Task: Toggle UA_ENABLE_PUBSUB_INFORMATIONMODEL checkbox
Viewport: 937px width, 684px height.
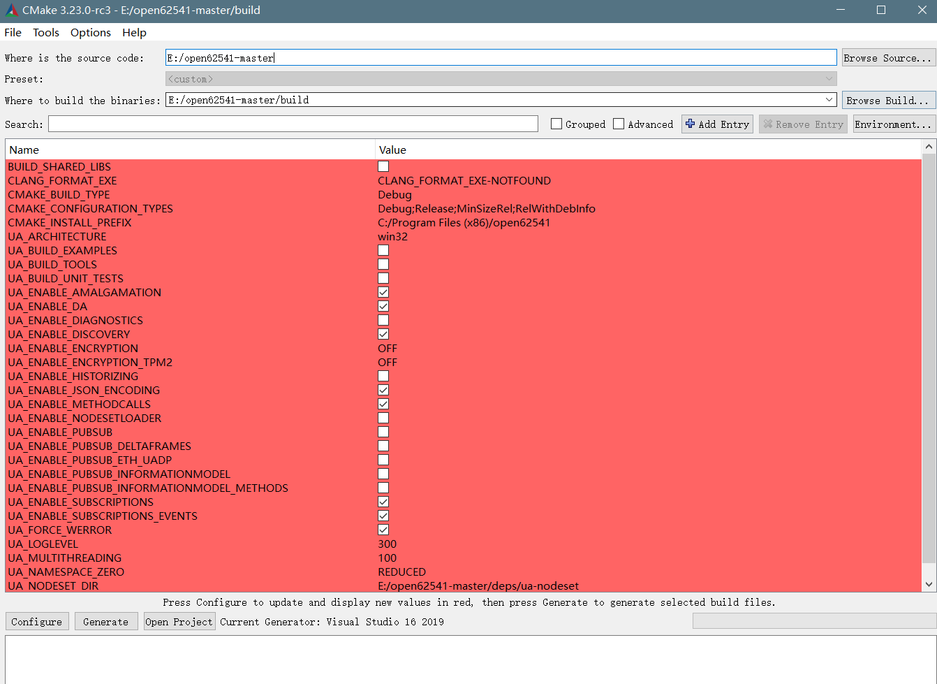Action: [383, 474]
